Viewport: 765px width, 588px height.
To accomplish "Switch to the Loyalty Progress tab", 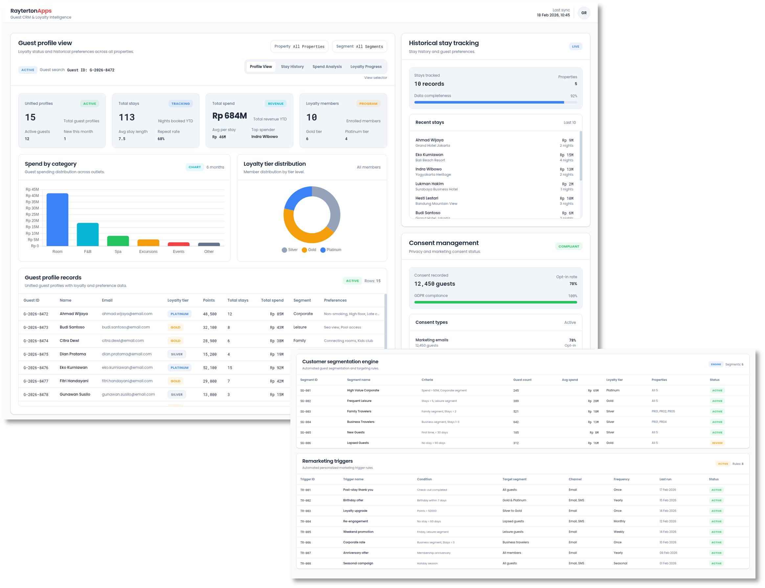I will tap(366, 66).
